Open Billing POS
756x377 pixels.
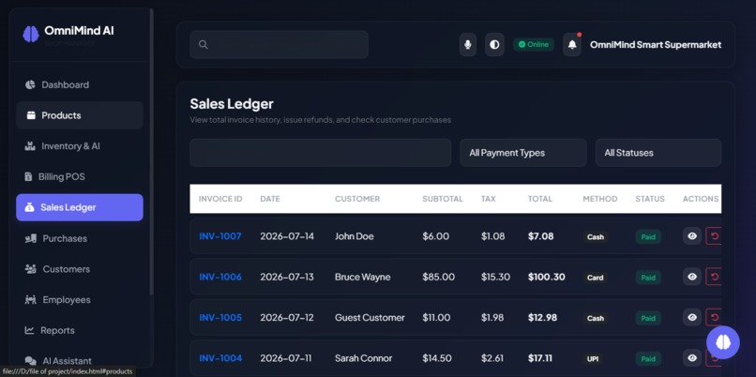click(80, 177)
